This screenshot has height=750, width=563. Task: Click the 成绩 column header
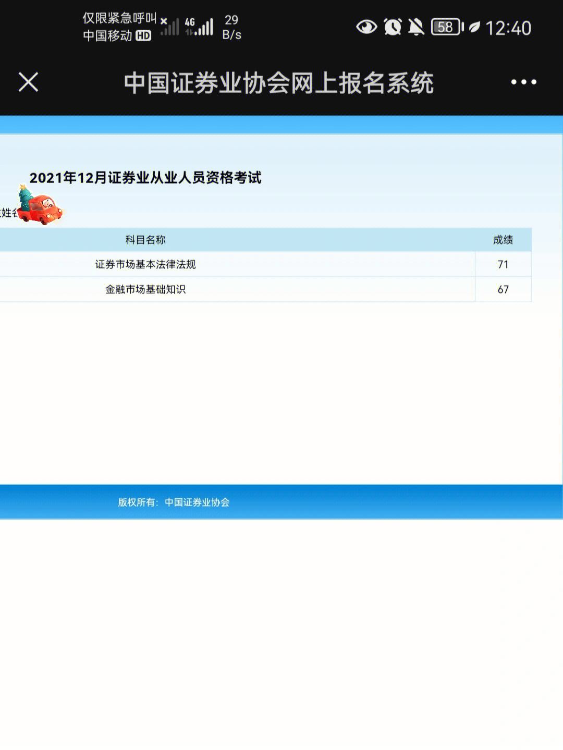click(x=503, y=240)
